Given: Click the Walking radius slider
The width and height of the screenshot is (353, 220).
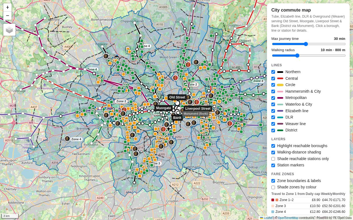Looking at the screenshot, I should click(x=309, y=56).
